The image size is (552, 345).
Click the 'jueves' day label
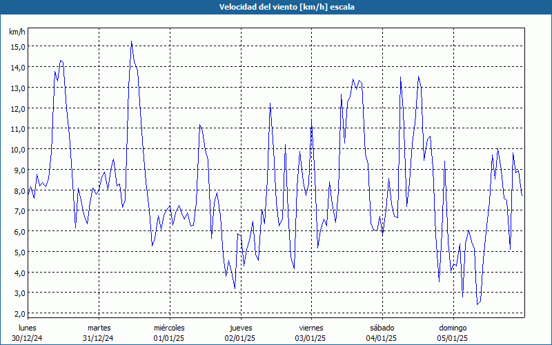click(x=241, y=328)
